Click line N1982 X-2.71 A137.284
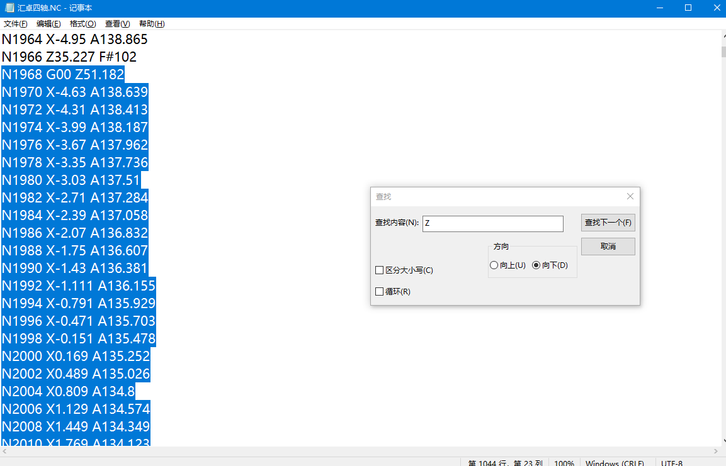This screenshot has width=726, height=466. click(74, 197)
